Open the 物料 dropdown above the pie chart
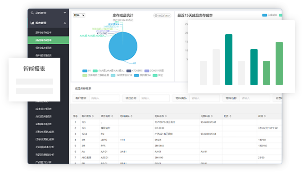This screenshot has height=173, width=304. coord(79,15)
